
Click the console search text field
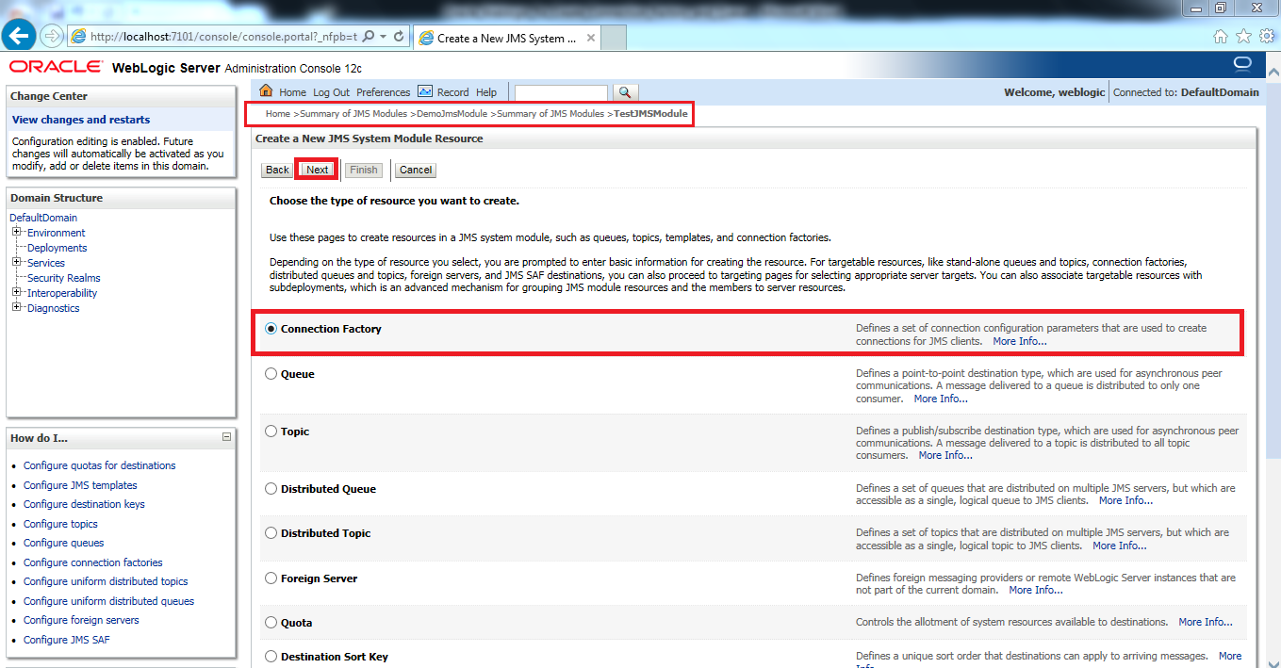(561, 92)
